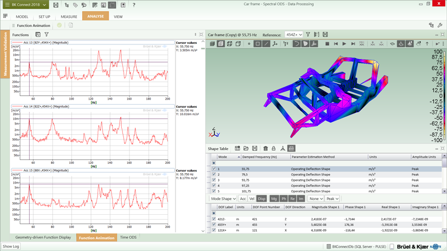Click the Acc button
Image resolution: width=447 pixels, height=251 pixels.
tap(243, 199)
